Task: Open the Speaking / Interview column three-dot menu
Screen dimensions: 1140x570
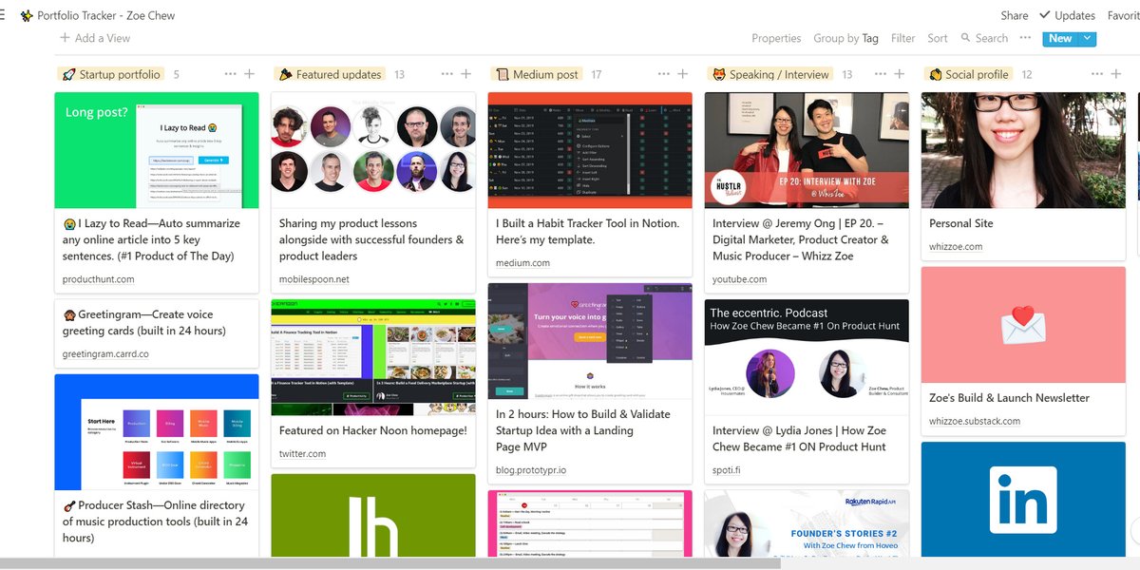Action: click(880, 74)
